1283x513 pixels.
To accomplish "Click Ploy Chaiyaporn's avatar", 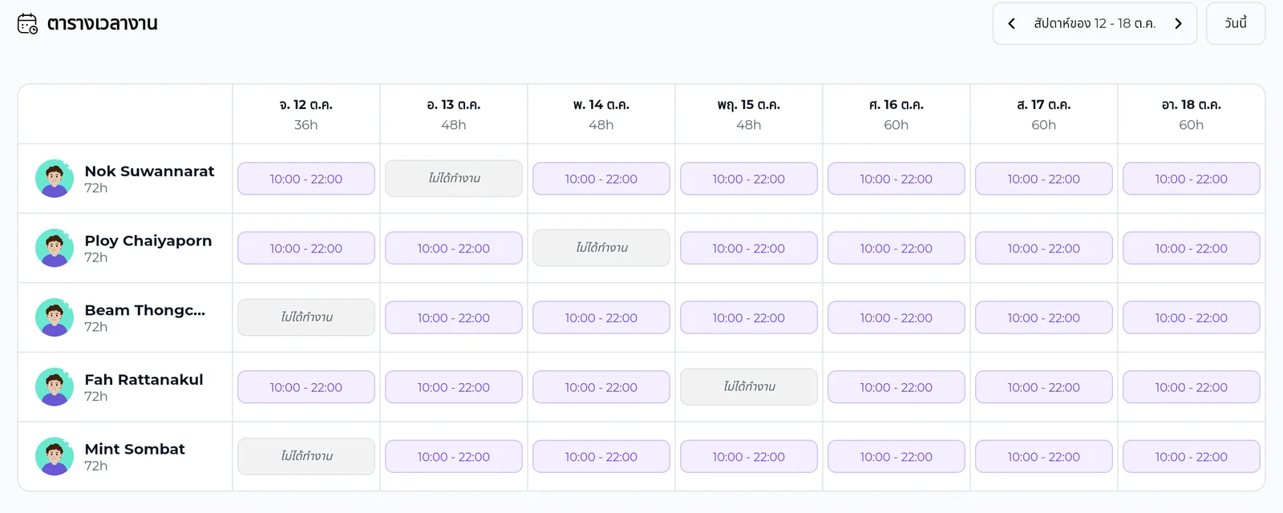I will pyautogui.click(x=55, y=248).
